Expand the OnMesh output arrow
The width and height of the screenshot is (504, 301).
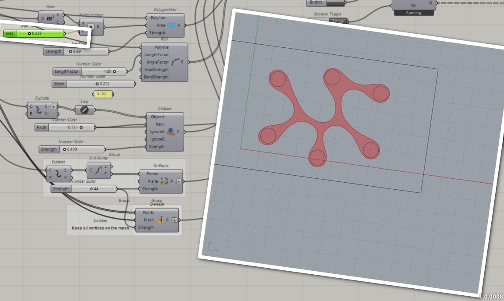174,220
